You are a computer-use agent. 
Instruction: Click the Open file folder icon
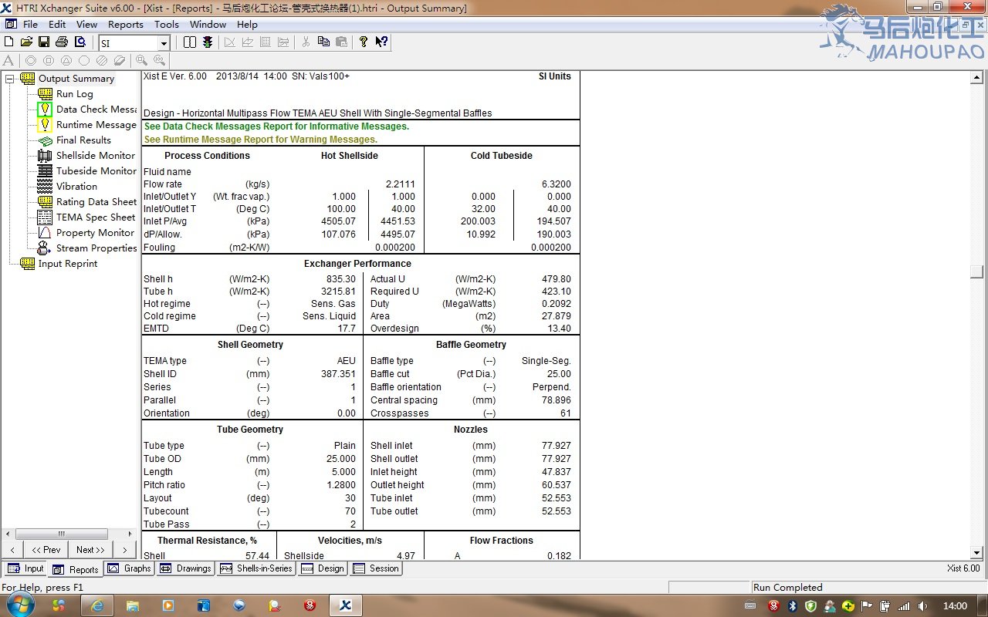[x=26, y=42]
